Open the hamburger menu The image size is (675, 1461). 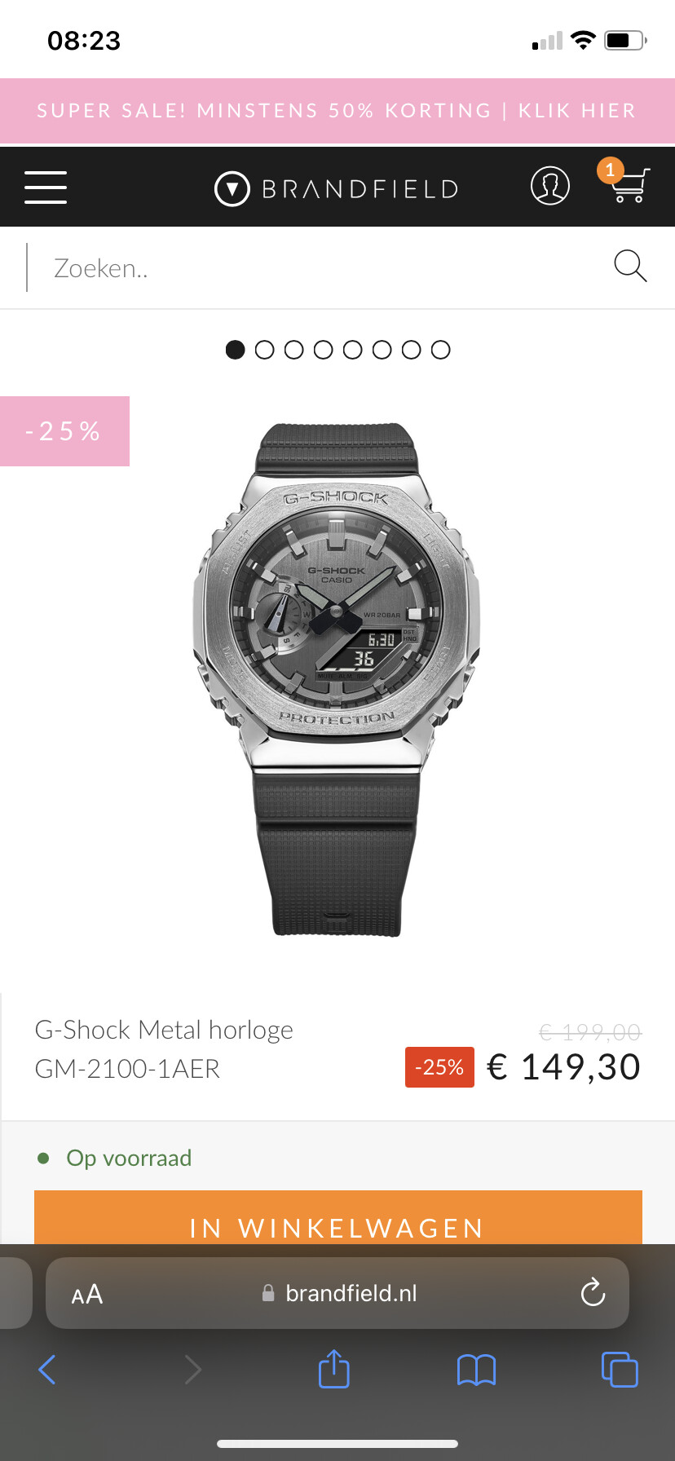tap(46, 188)
